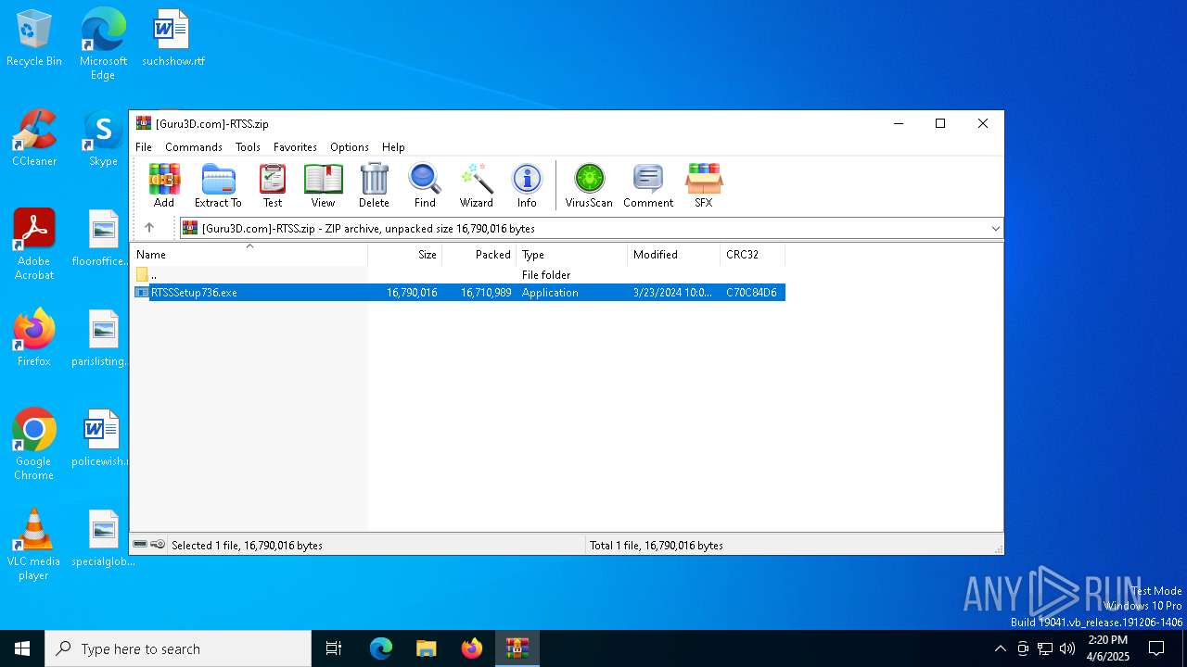This screenshot has width=1187, height=667.
Task: Open the Favorites menu
Action: [295, 147]
